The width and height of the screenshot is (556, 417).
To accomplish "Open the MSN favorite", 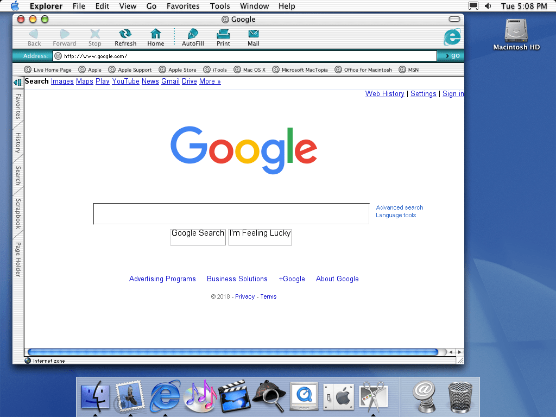I will coord(409,70).
